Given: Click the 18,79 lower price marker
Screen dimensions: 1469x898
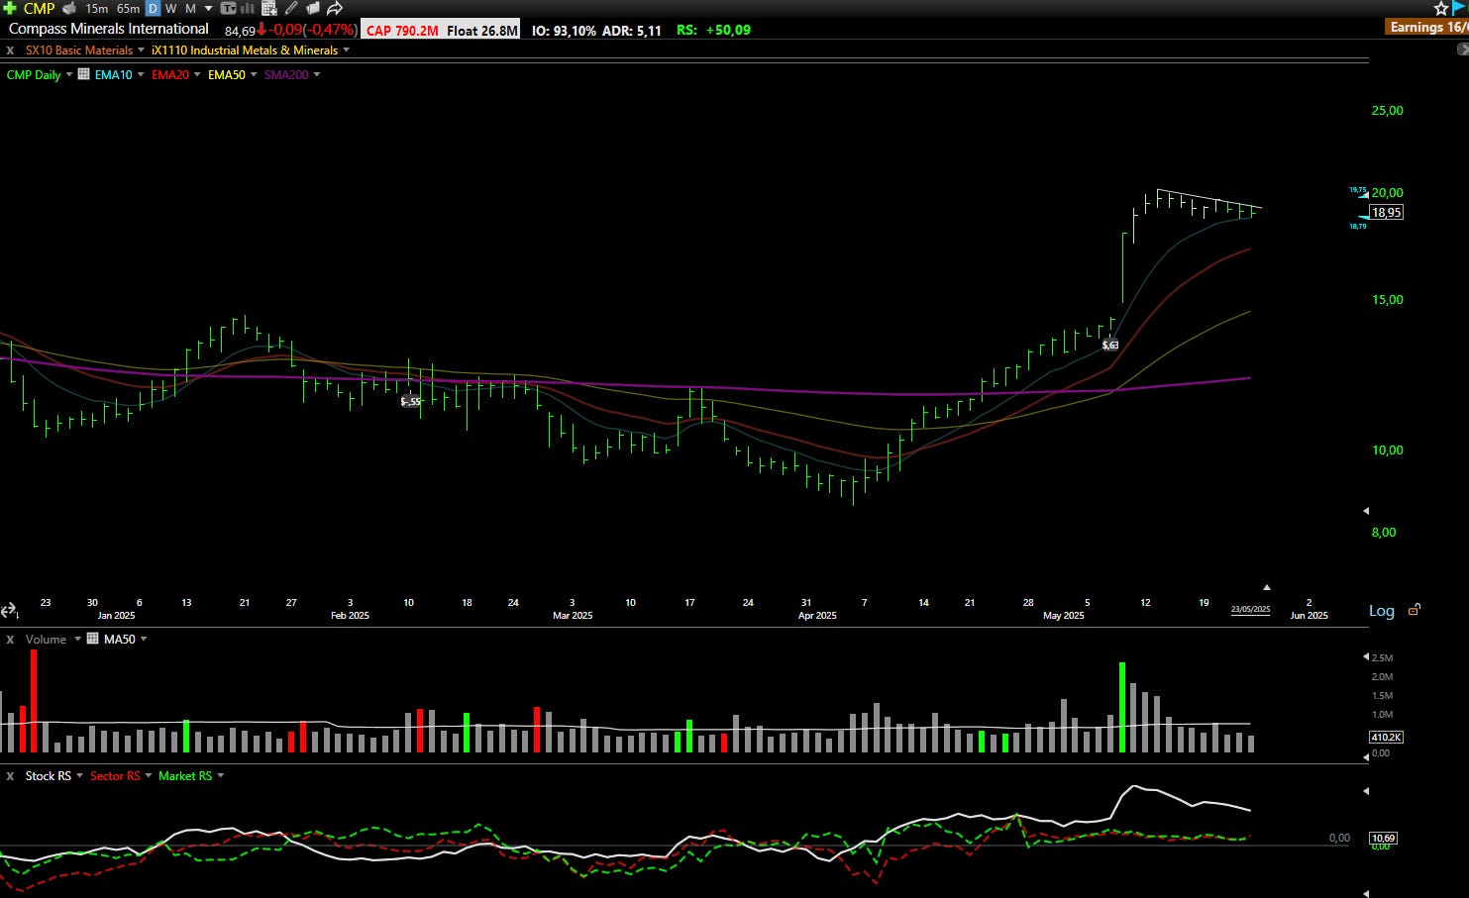Looking at the screenshot, I should [x=1357, y=226].
